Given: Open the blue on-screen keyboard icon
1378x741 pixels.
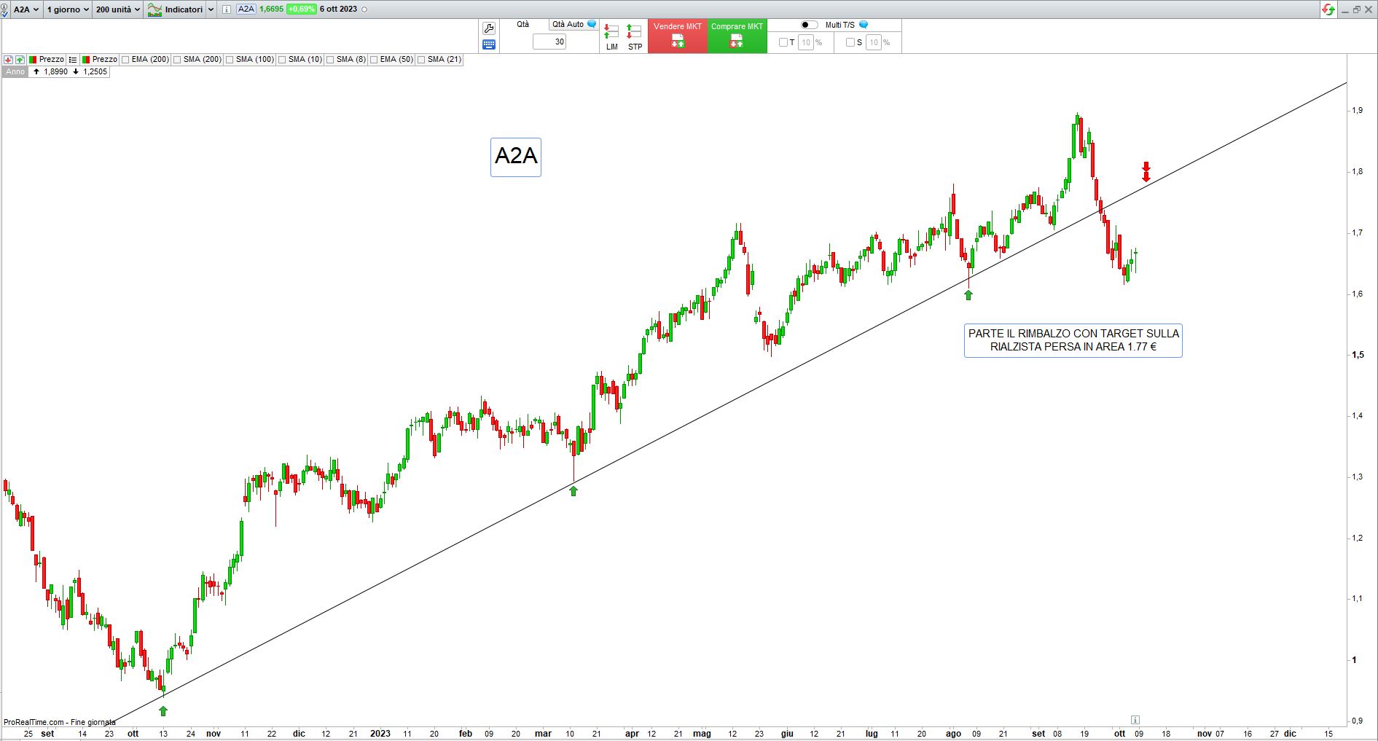Looking at the screenshot, I should [489, 44].
